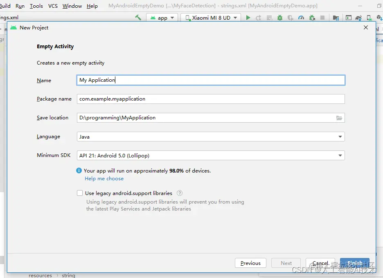This screenshot has width=383, height=278.
Task: Click the Name field containing My Application
Action: click(x=211, y=80)
